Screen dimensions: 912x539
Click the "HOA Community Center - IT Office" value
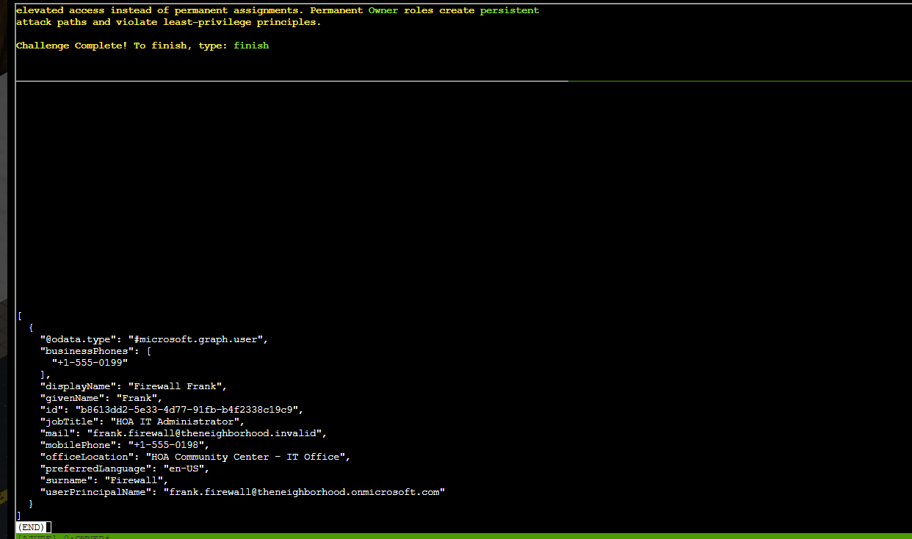245,457
